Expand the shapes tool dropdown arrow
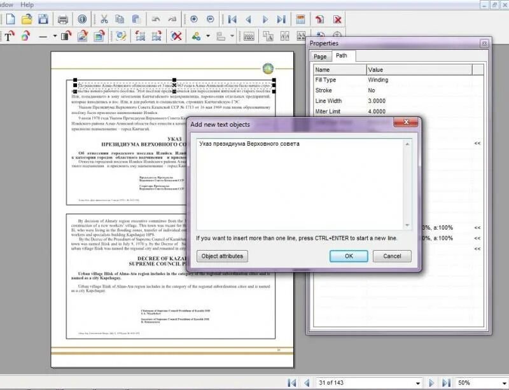Screen dimensions: 509x390 [208, 36]
